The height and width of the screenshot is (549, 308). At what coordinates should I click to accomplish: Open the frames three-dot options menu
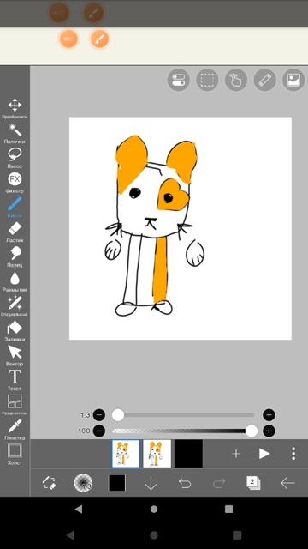[x=293, y=454]
